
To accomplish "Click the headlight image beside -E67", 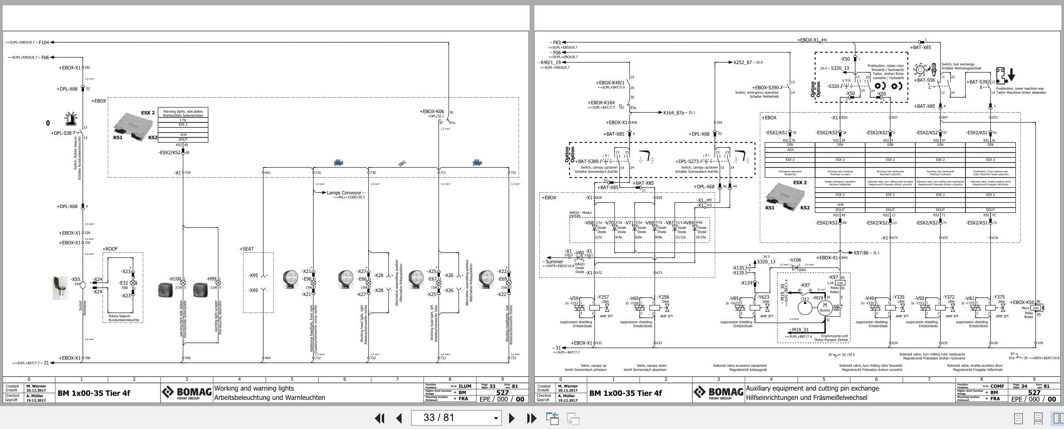I will point(416,279).
